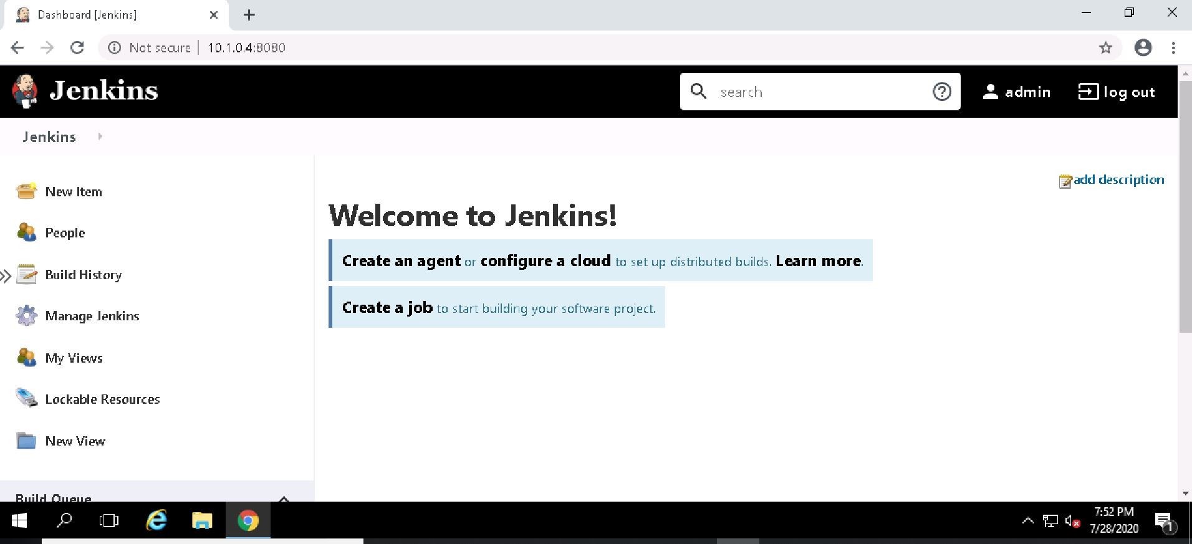Click scrollbar down arrow
Image resolution: width=1192 pixels, height=544 pixels.
1185,494
